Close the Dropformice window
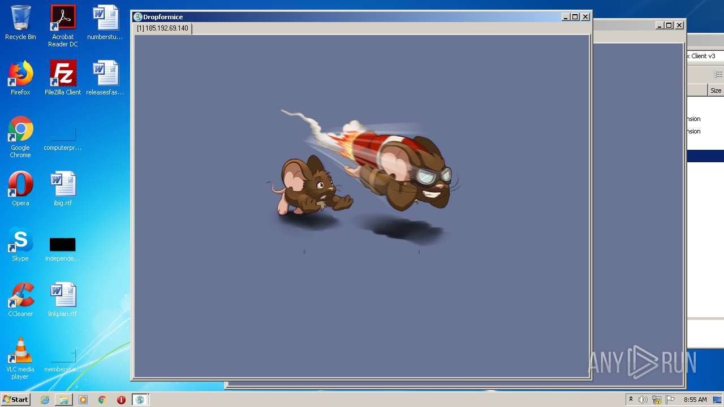 pyautogui.click(x=585, y=17)
